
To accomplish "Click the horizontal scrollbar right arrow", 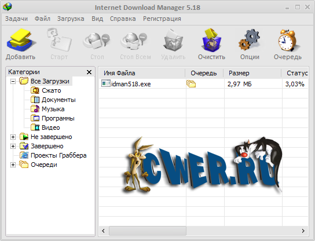I will pyautogui.click(x=303, y=231).
